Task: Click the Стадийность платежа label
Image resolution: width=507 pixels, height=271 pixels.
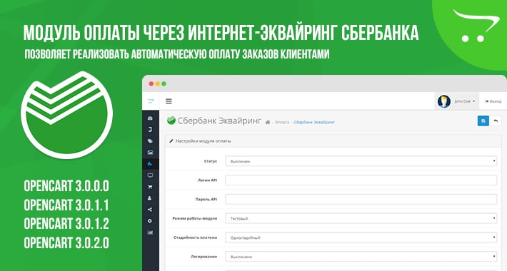Action: click(195, 237)
